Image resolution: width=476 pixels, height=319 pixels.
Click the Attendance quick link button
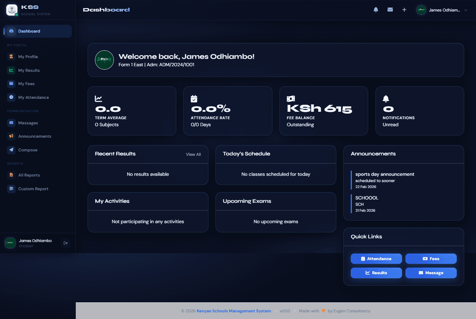376,259
